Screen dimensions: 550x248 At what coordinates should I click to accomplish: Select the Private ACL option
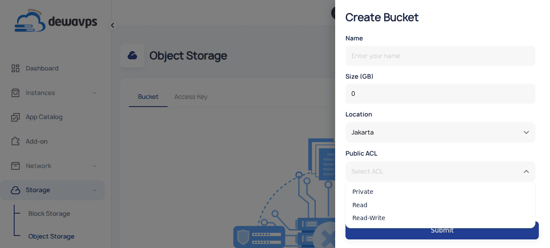(x=363, y=192)
